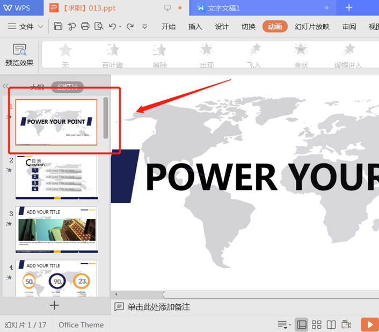Click the Save icon in toolbar
The image size is (379, 332).
(x=58, y=26)
